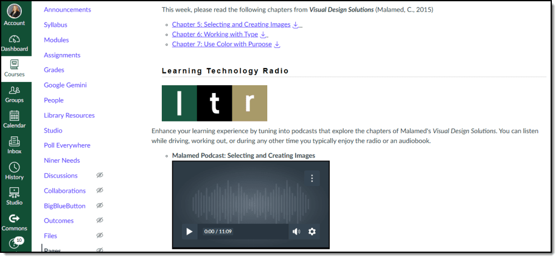Play the Malamed podcast audio

click(189, 232)
